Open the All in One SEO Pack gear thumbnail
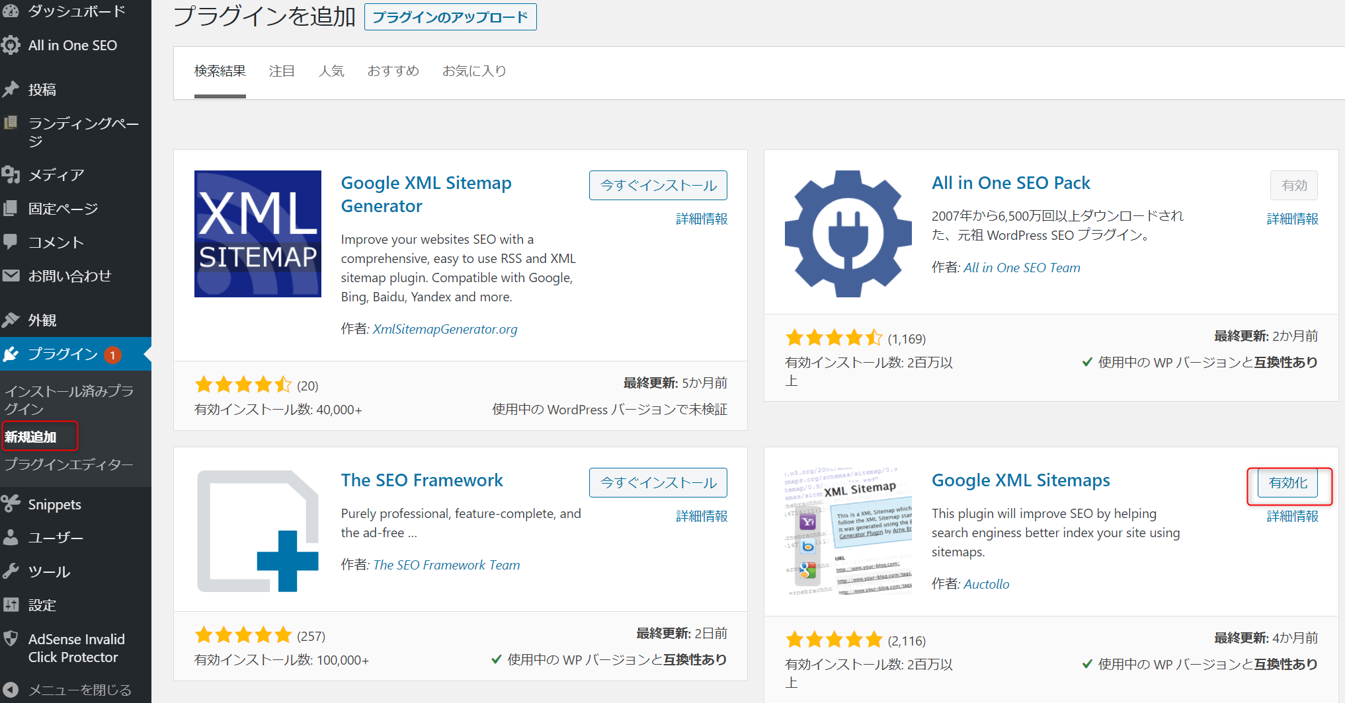1345x703 pixels. (x=848, y=234)
